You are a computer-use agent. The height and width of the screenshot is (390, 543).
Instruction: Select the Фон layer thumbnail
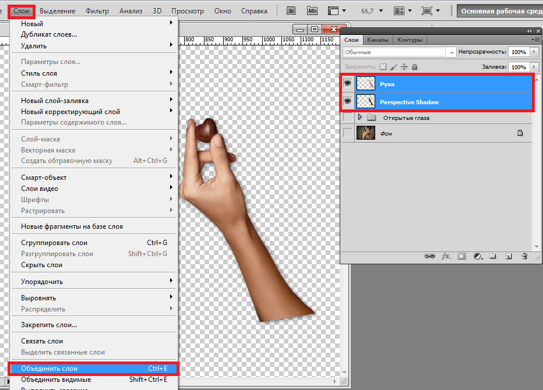[x=366, y=133]
